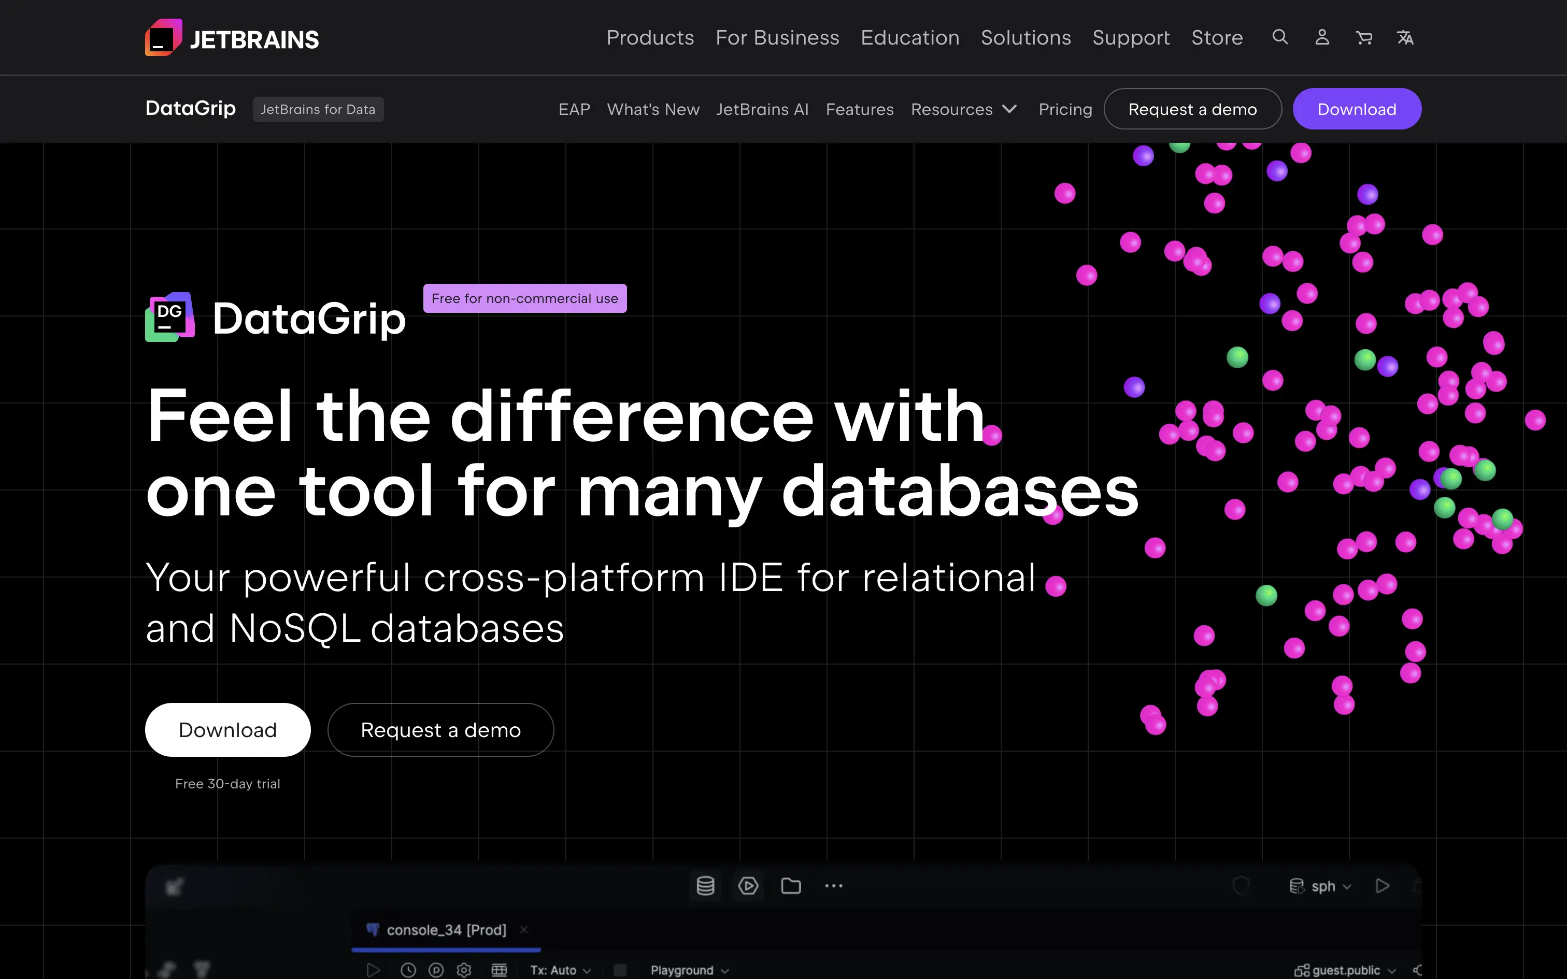Click the services run icon in IDE toolbar
This screenshot has height=979, width=1567.
[748, 886]
